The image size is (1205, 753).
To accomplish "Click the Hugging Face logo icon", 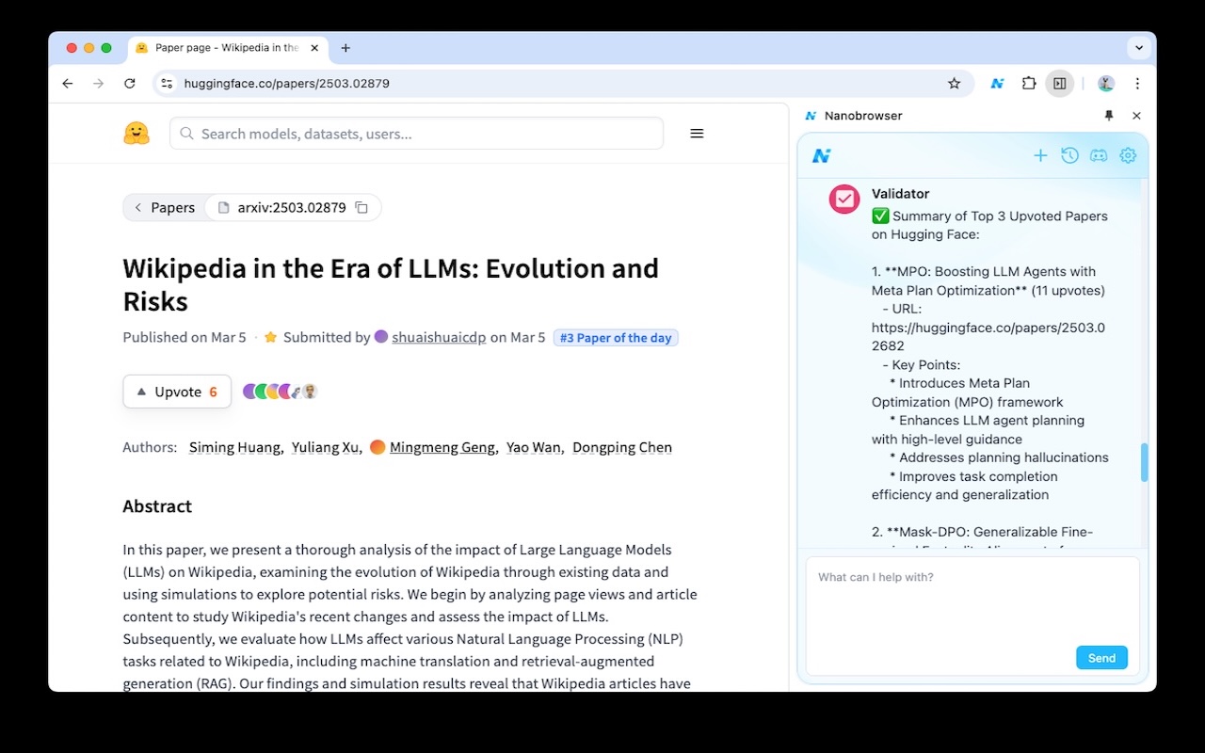I will [x=137, y=134].
